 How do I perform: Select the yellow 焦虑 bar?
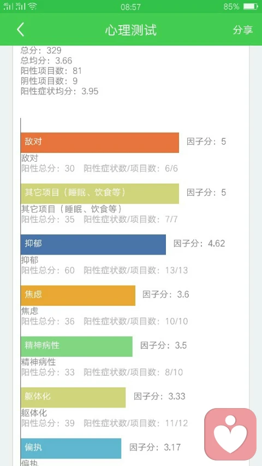(x=78, y=296)
